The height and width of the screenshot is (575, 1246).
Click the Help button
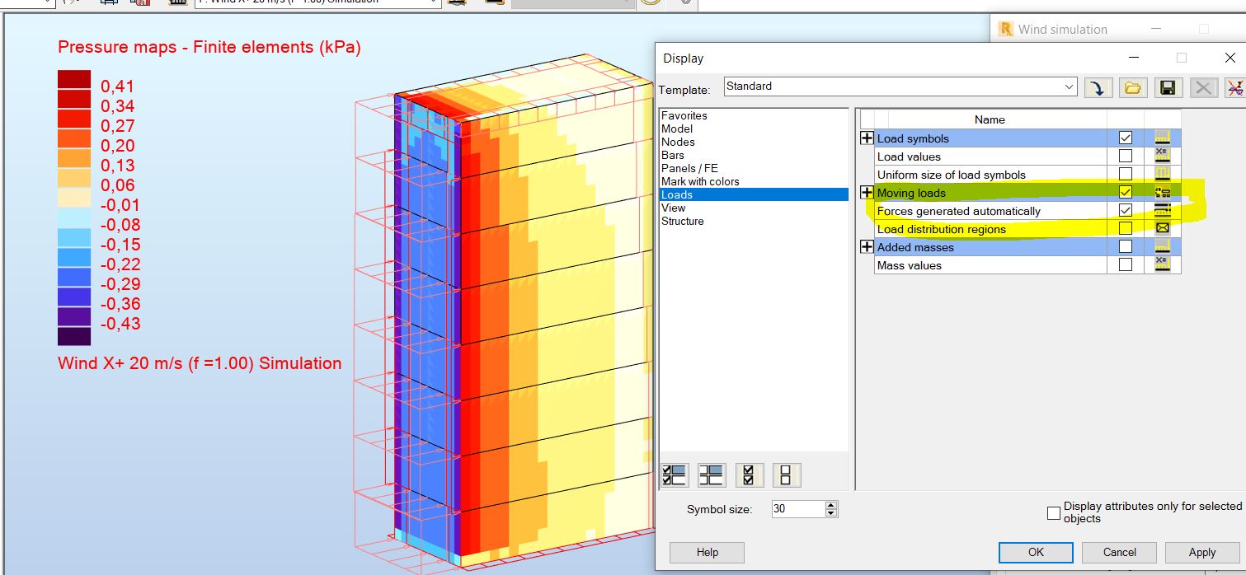[x=706, y=552]
